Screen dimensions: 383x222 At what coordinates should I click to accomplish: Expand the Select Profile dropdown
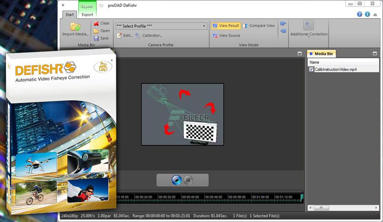tap(204, 26)
